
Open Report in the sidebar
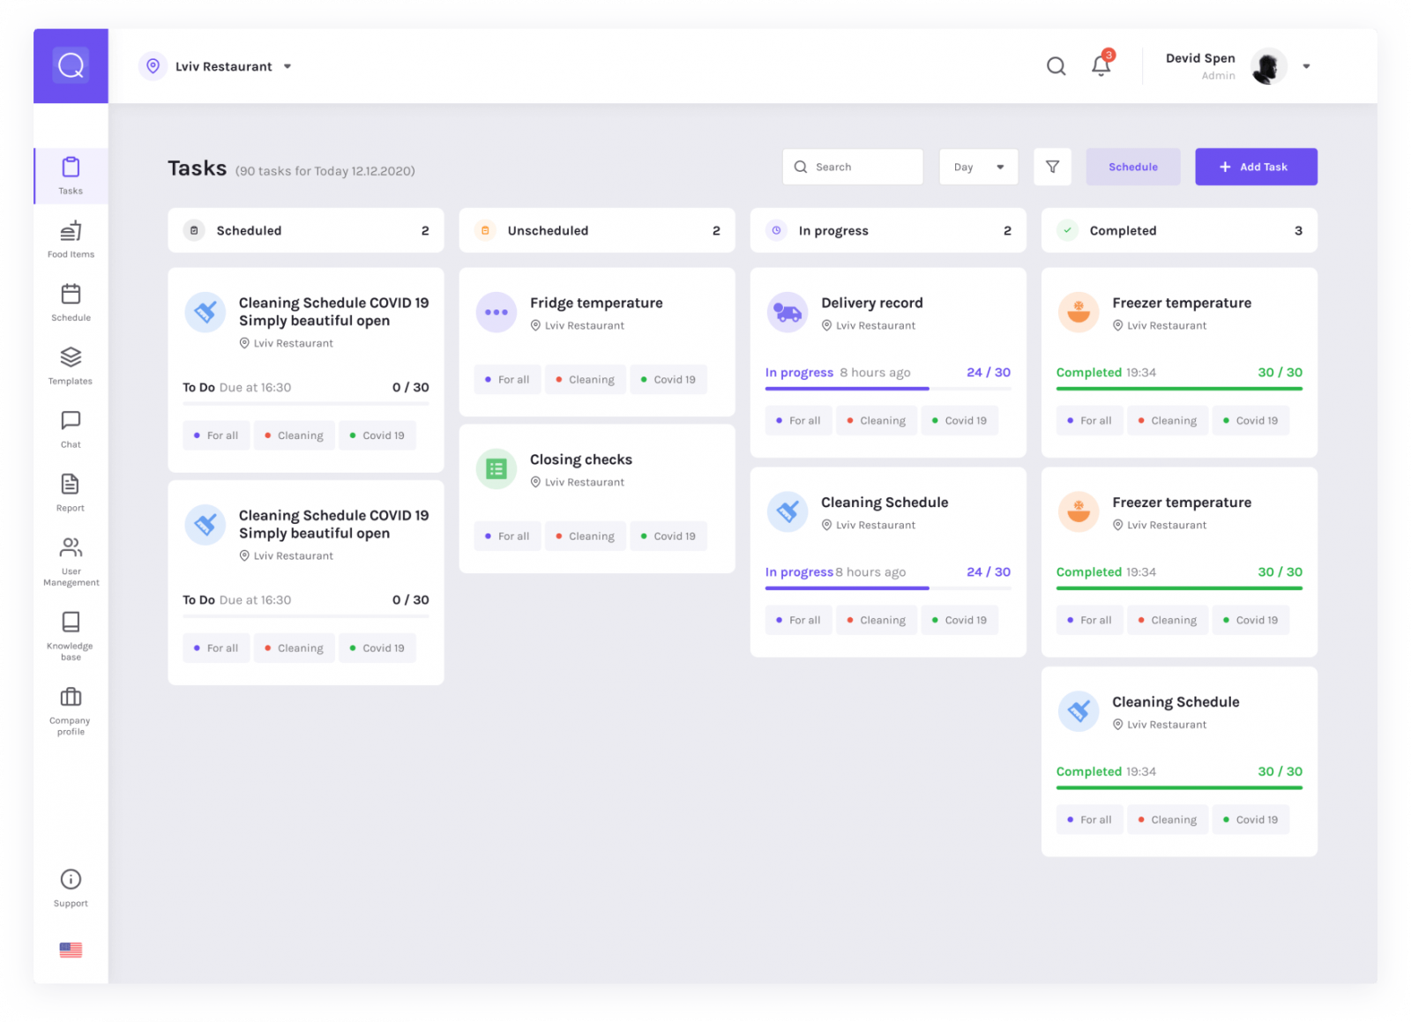[71, 493]
